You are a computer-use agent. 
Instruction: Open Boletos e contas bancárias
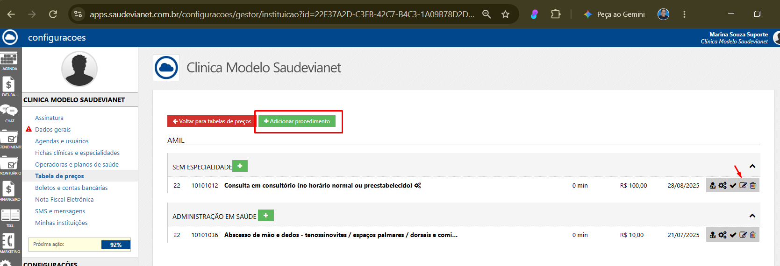coord(71,188)
